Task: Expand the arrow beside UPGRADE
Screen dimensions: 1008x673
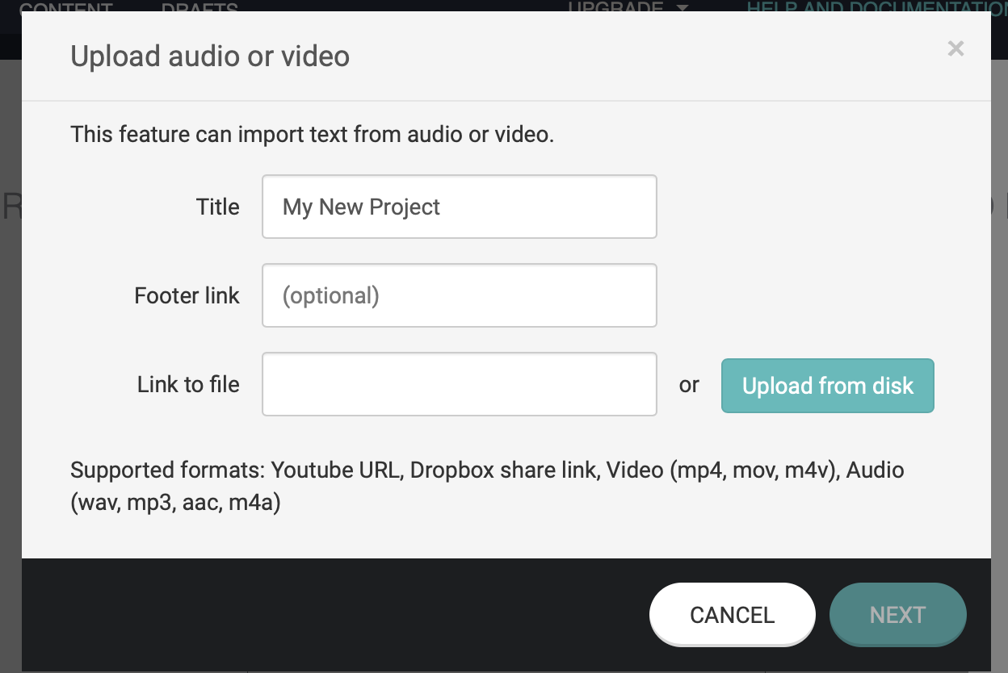Action: coord(682,7)
